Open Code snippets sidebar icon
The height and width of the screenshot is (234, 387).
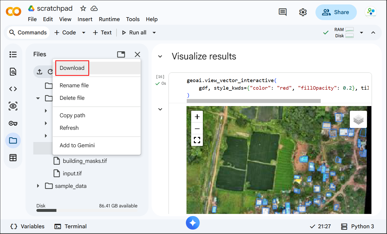pos(13,89)
